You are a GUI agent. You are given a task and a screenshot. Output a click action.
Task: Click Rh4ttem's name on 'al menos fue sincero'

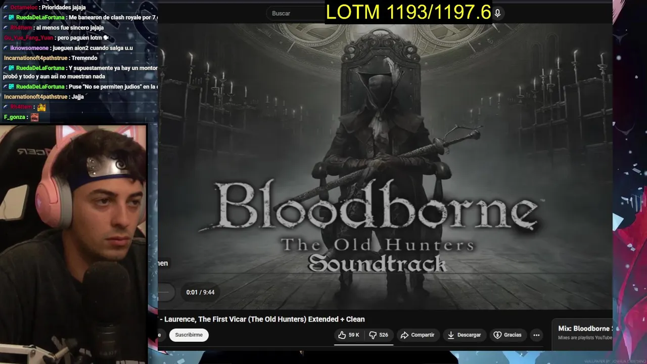pos(21,28)
